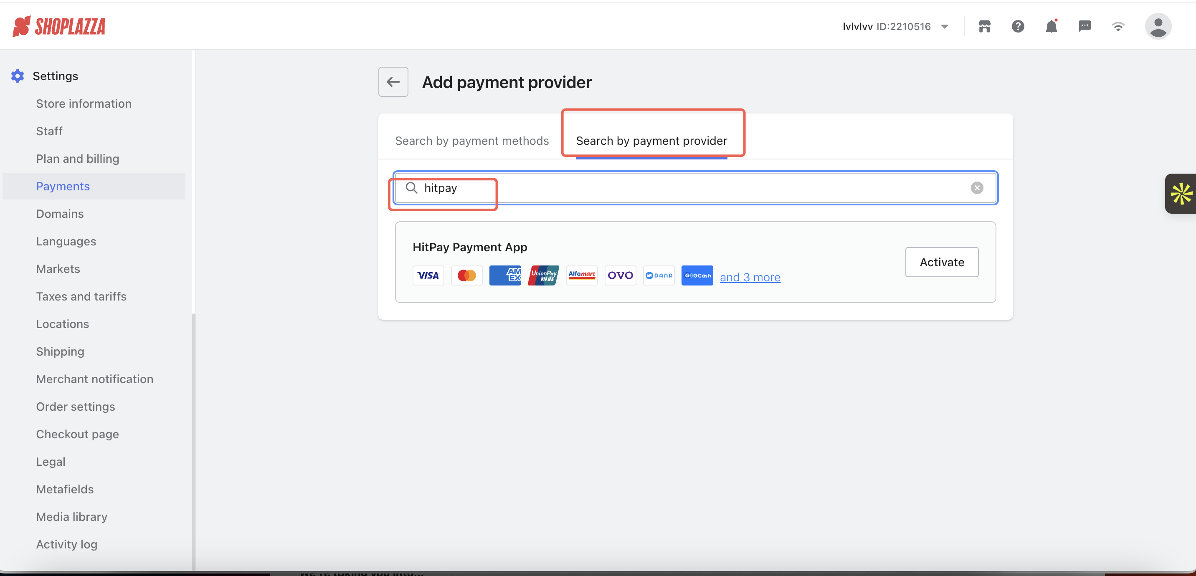
Task: Open Store information settings
Action: click(84, 104)
